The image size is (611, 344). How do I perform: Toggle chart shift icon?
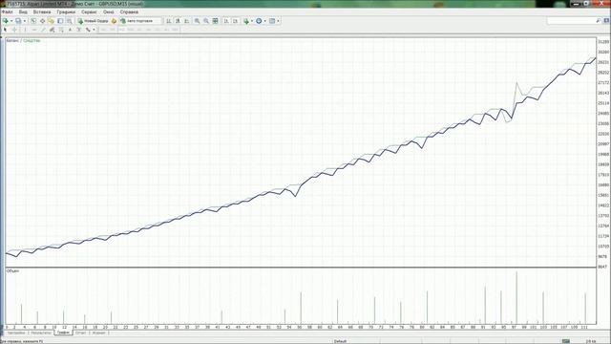235,21
